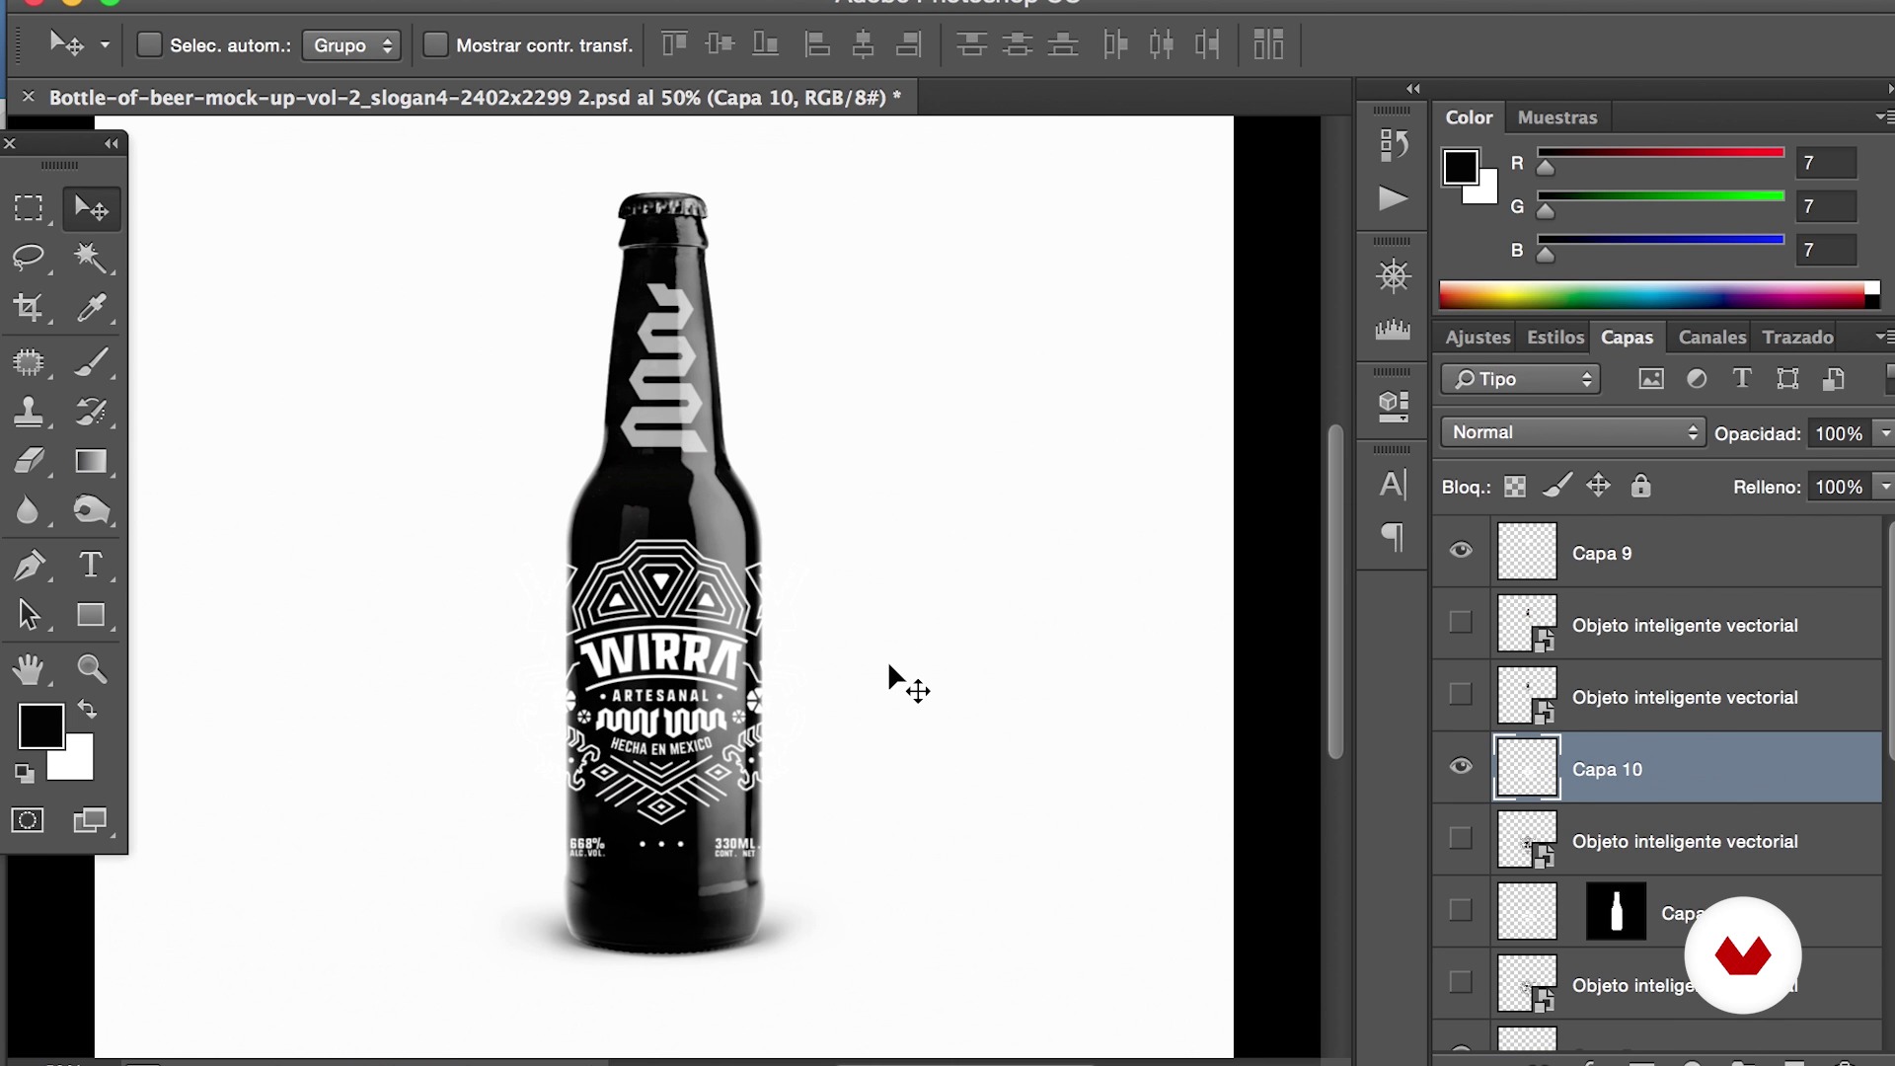Select the Eraser tool
Viewport: 1895px width, 1066px height.
pyautogui.click(x=28, y=461)
